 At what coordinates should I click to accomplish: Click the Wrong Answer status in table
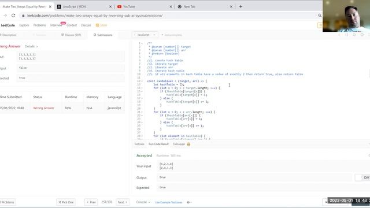pyautogui.click(x=44, y=108)
